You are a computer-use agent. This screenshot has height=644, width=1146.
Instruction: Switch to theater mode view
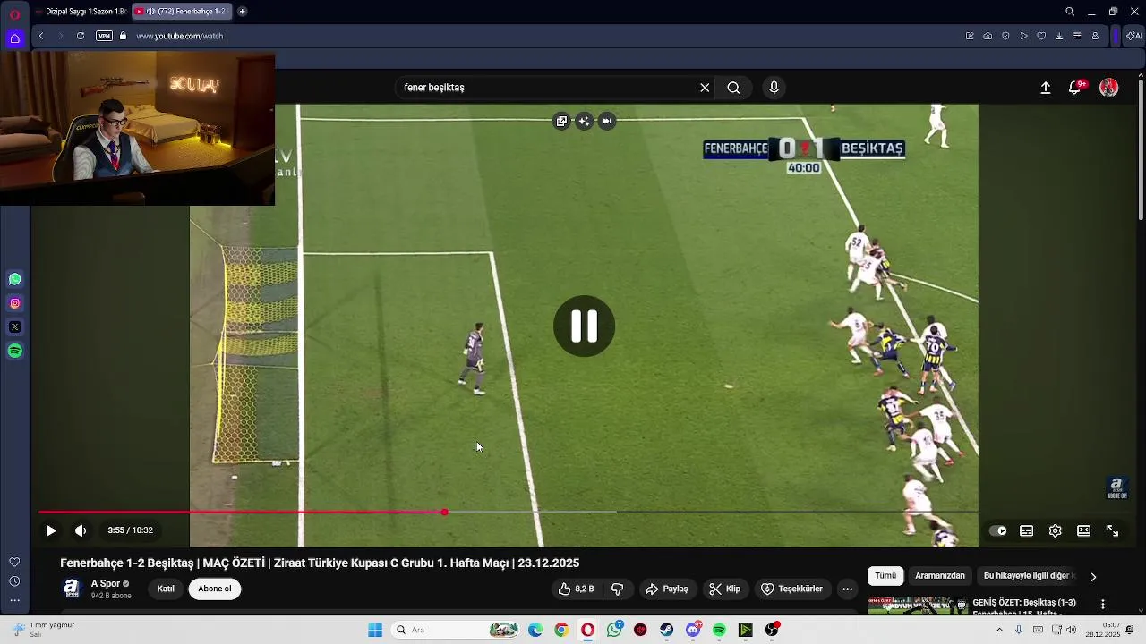[1083, 530]
